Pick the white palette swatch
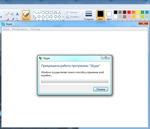This screenshot has height=129, width=150. 115,17
